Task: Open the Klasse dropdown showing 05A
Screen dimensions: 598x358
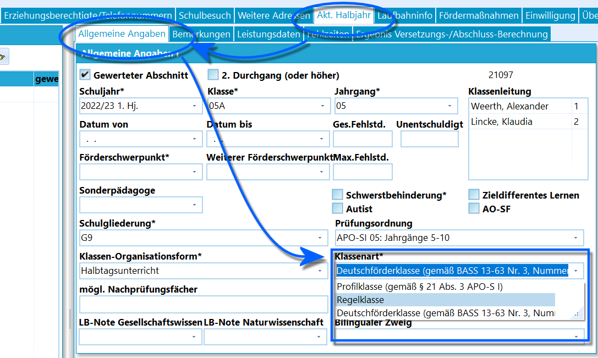Action: pos(322,106)
